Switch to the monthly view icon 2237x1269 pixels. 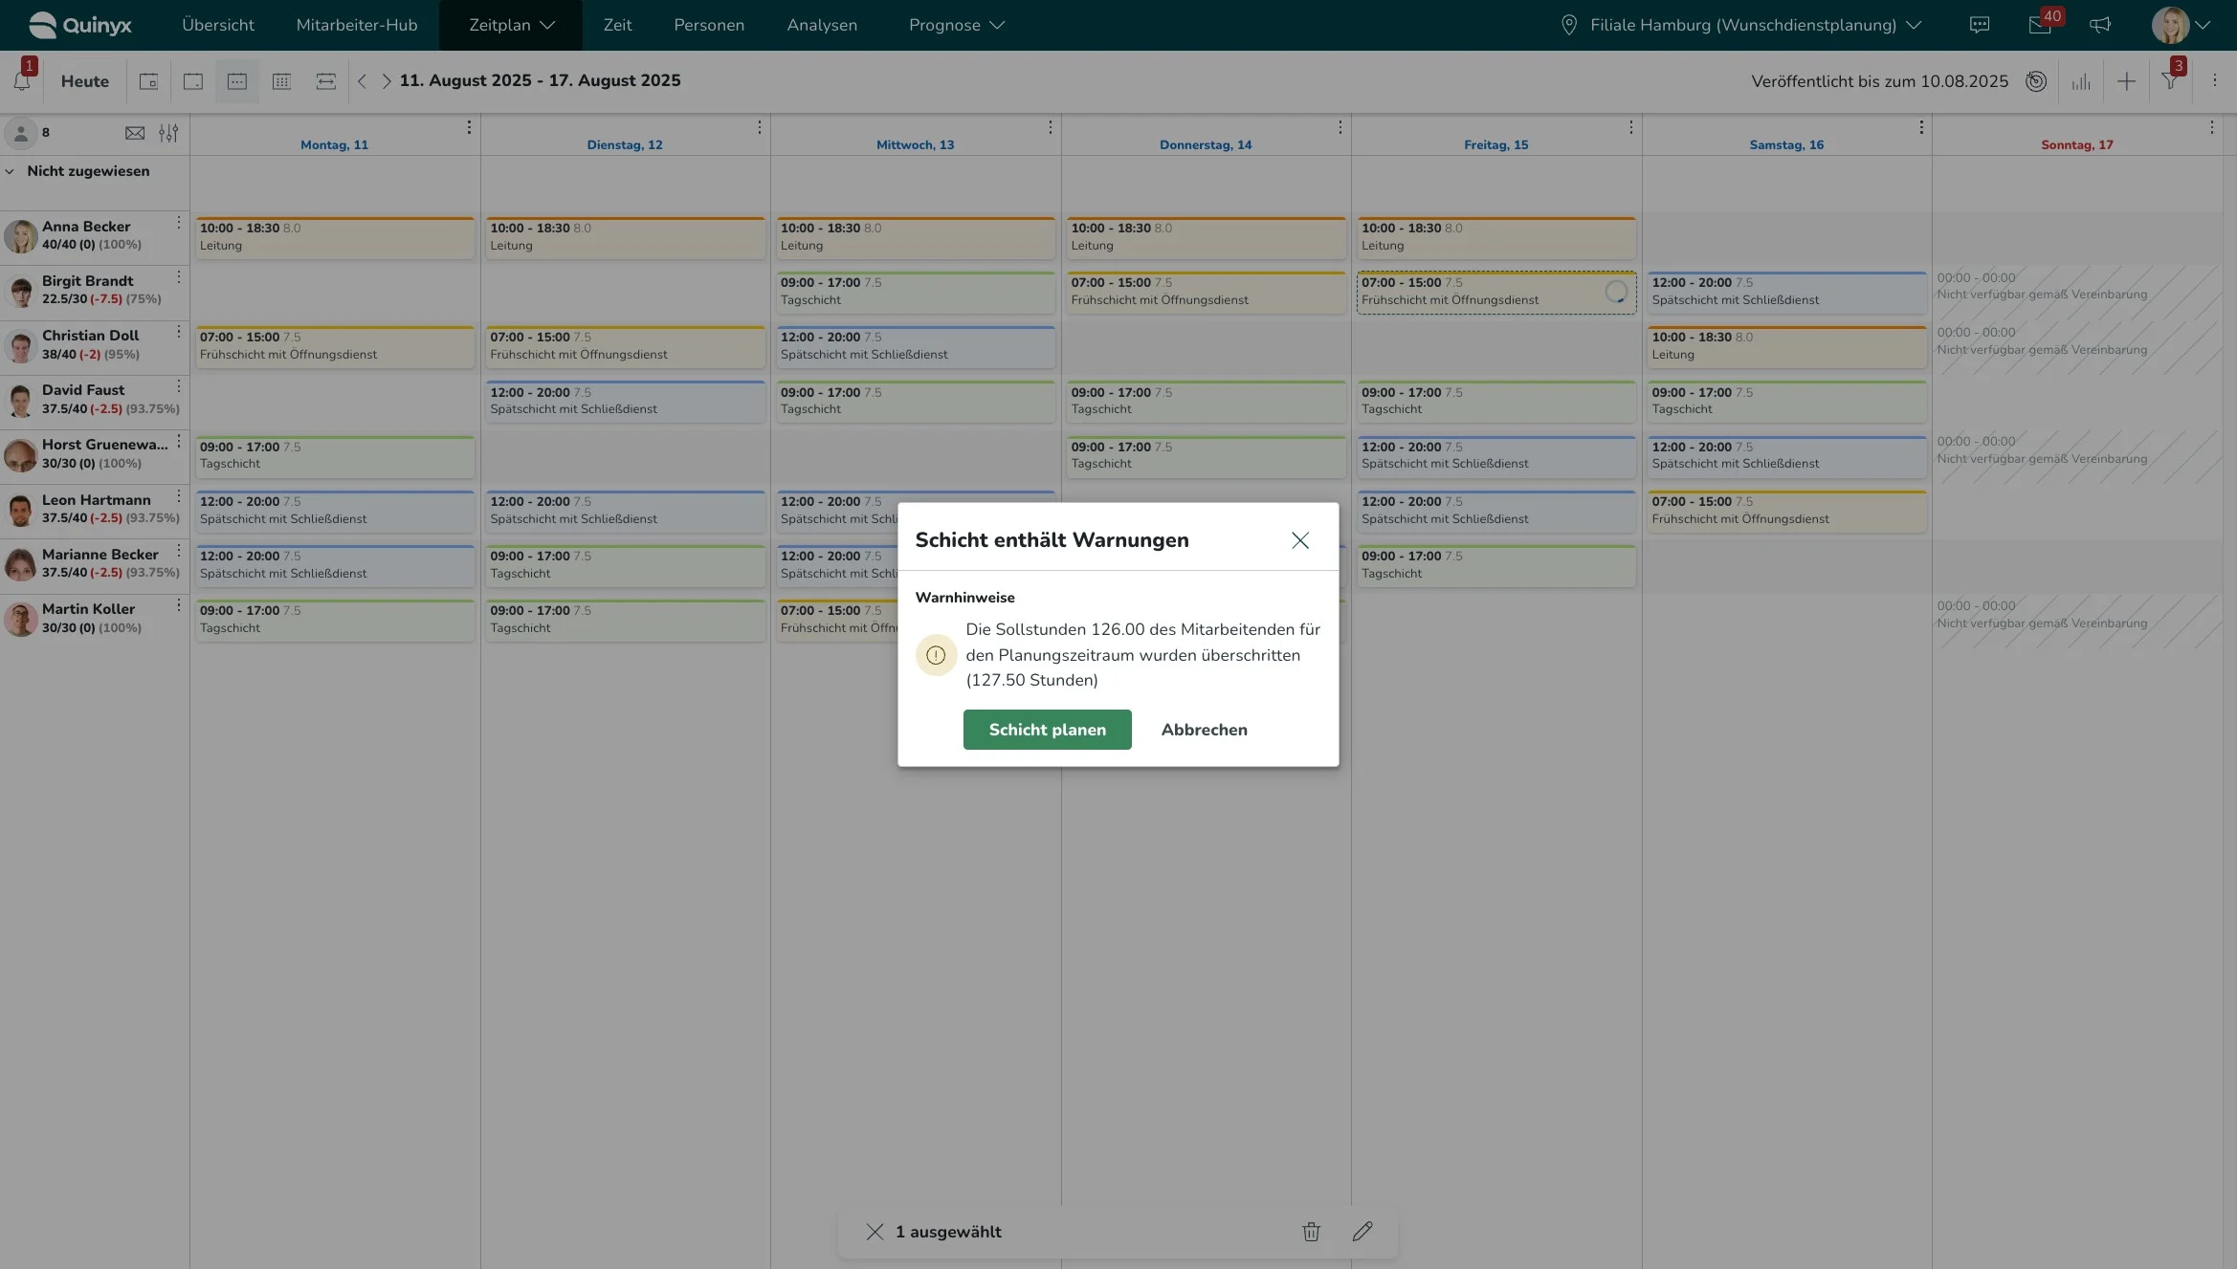(x=281, y=81)
